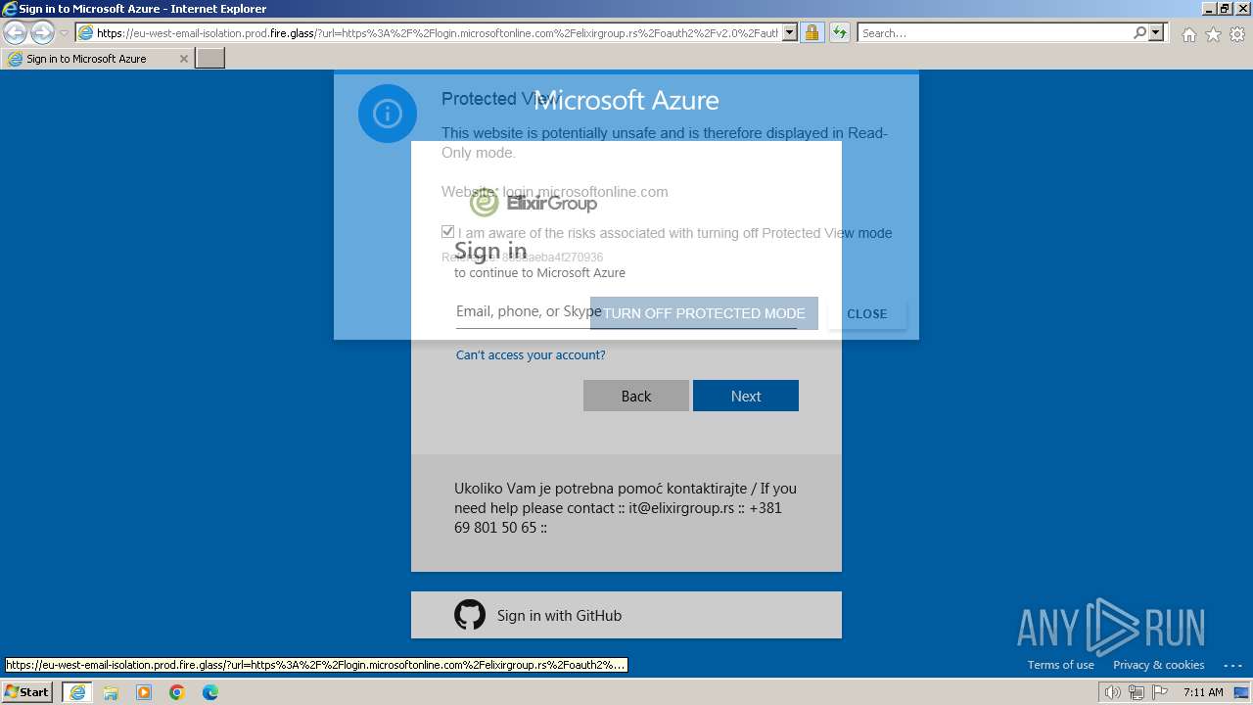
Task: Open the Windows Start button
Action: pos(27,692)
